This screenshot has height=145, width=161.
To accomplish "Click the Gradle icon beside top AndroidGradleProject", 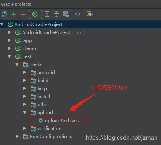I will click(x=10, y=24).
